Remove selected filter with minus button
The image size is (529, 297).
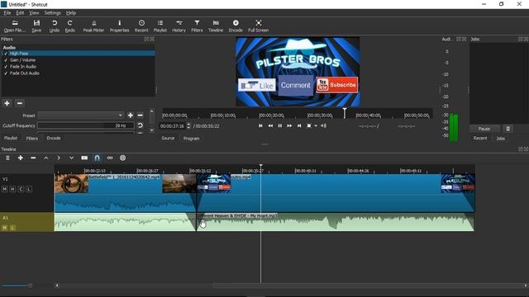[x=20, y=103]
